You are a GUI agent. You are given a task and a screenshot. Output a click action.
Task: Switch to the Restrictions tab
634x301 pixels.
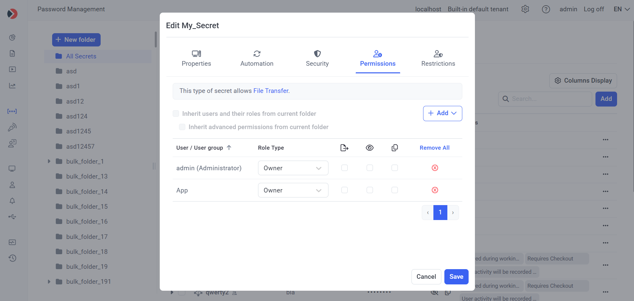[438, 58]
